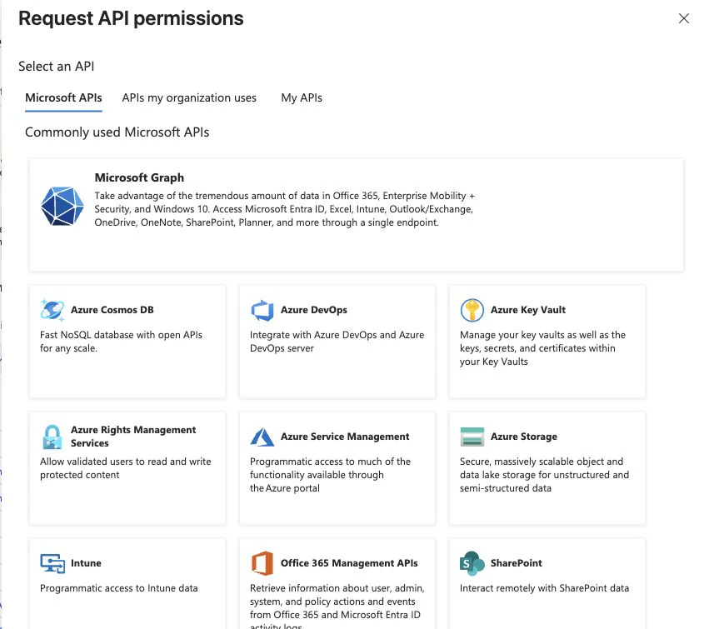This screenshot has height=629, width=714.
Task: Click the Azure Rights Management padlock icon
Action: point(52,437)
